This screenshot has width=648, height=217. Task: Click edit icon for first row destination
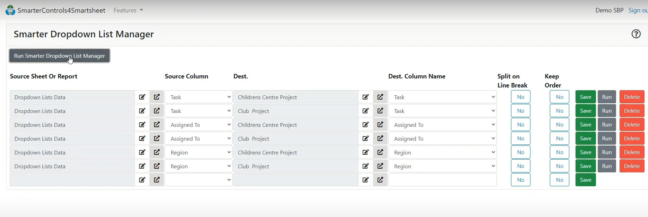[x=365, y=97]
